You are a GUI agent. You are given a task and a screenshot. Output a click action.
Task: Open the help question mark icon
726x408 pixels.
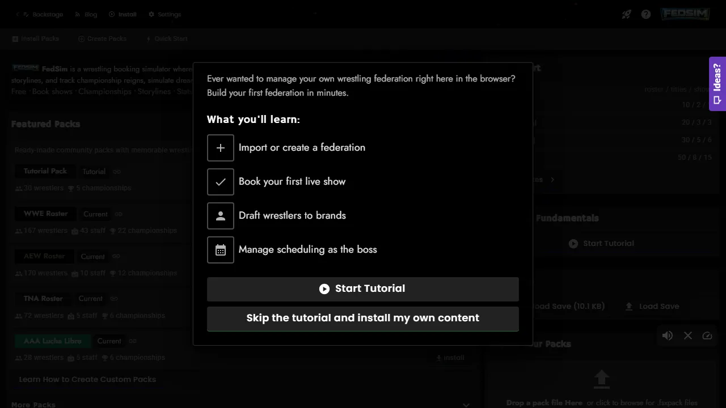(x=645, y=14)
